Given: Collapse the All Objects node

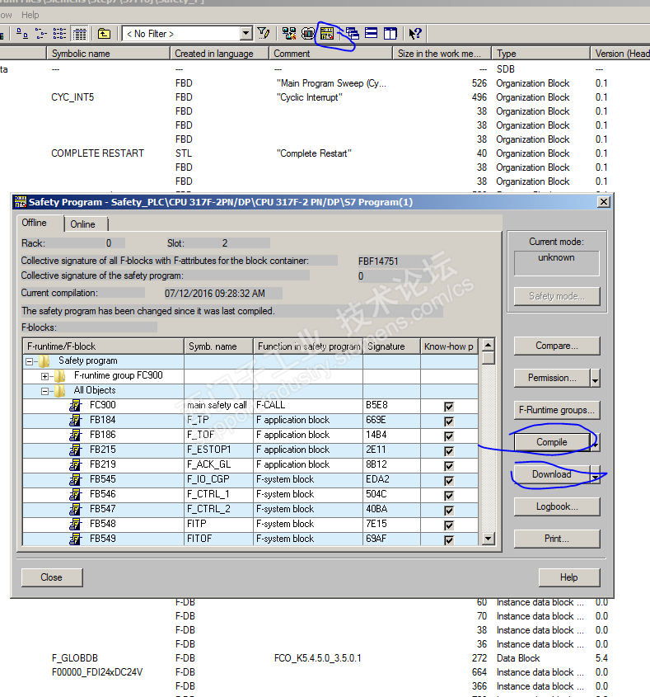Looking at the screenshot, I should coord(44,391).
